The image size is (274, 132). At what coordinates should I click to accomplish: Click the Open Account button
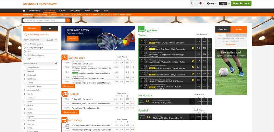click(241, 3)
